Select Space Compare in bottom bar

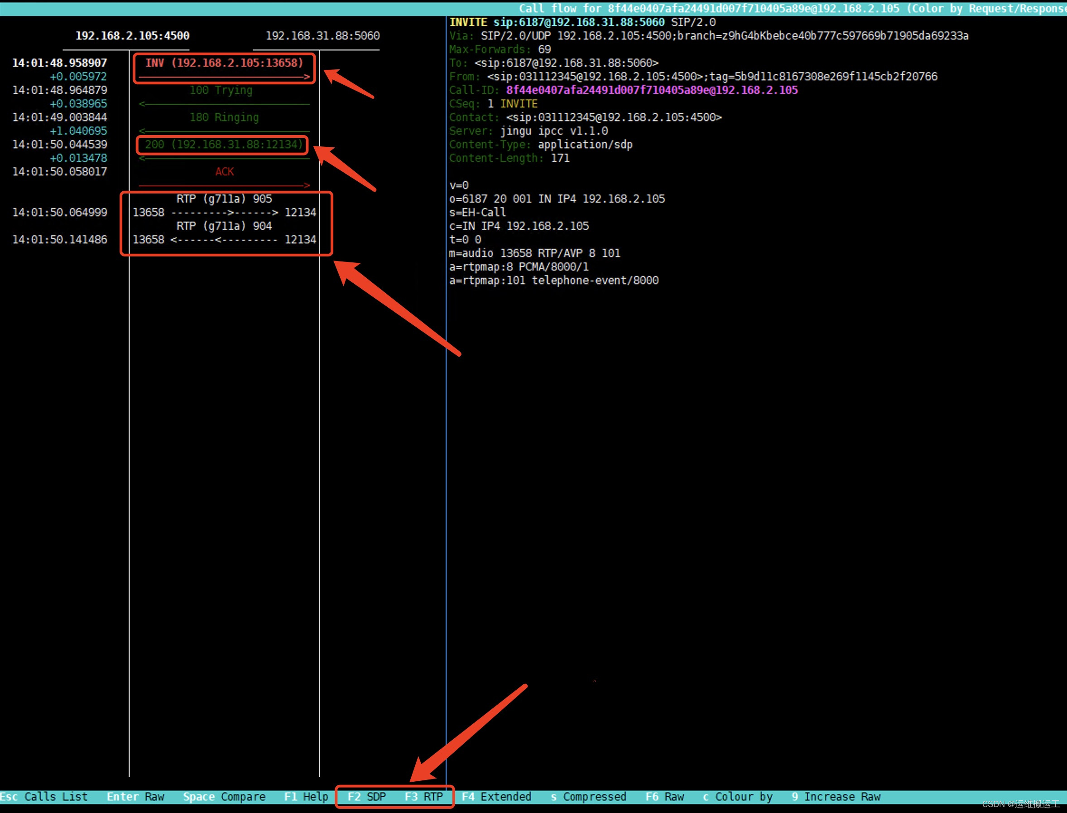[x=224, y=797]
